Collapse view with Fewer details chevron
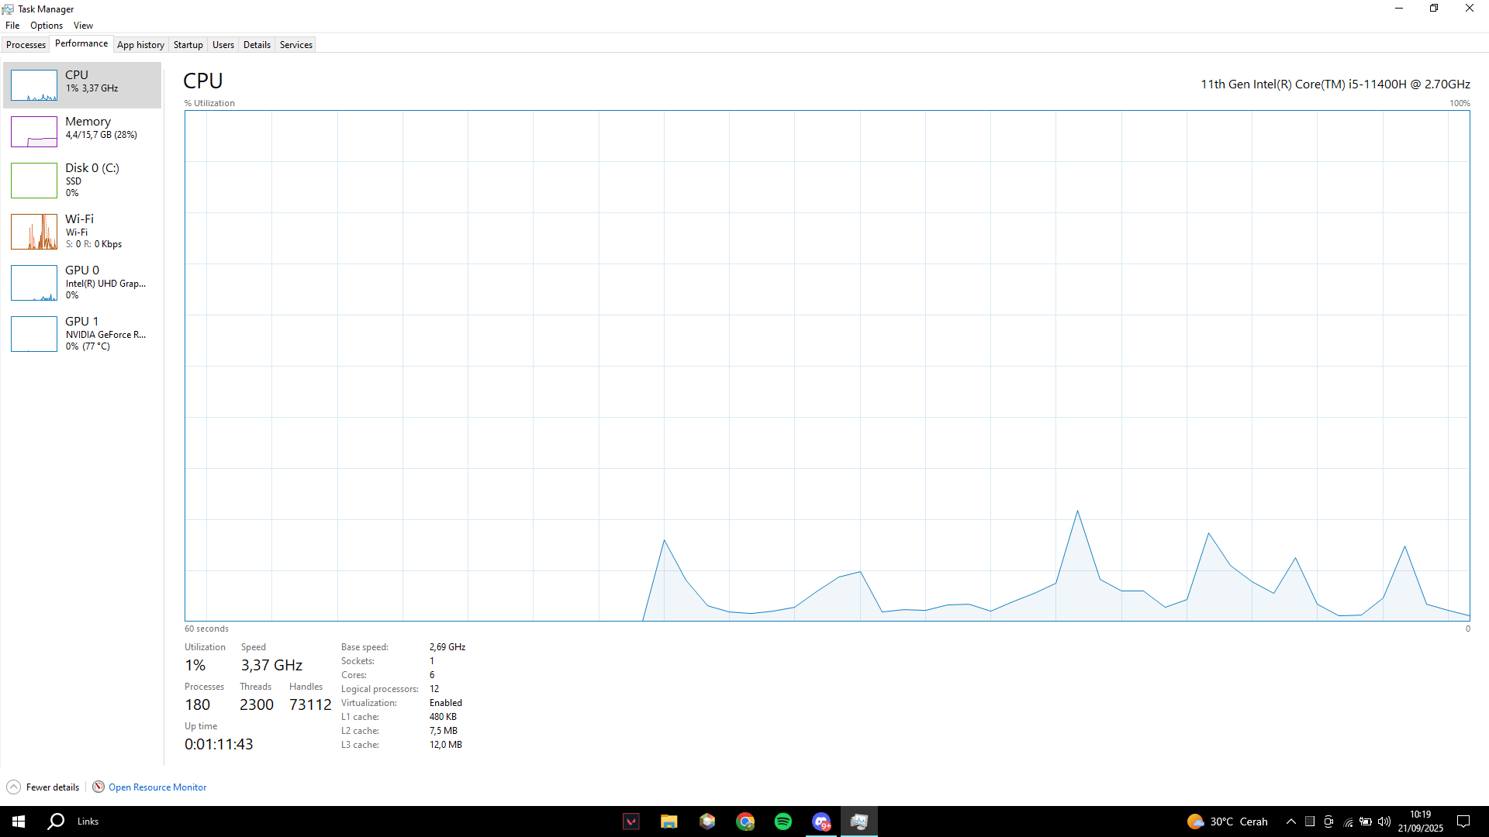 pyautogui.click(x=13, y=787)
